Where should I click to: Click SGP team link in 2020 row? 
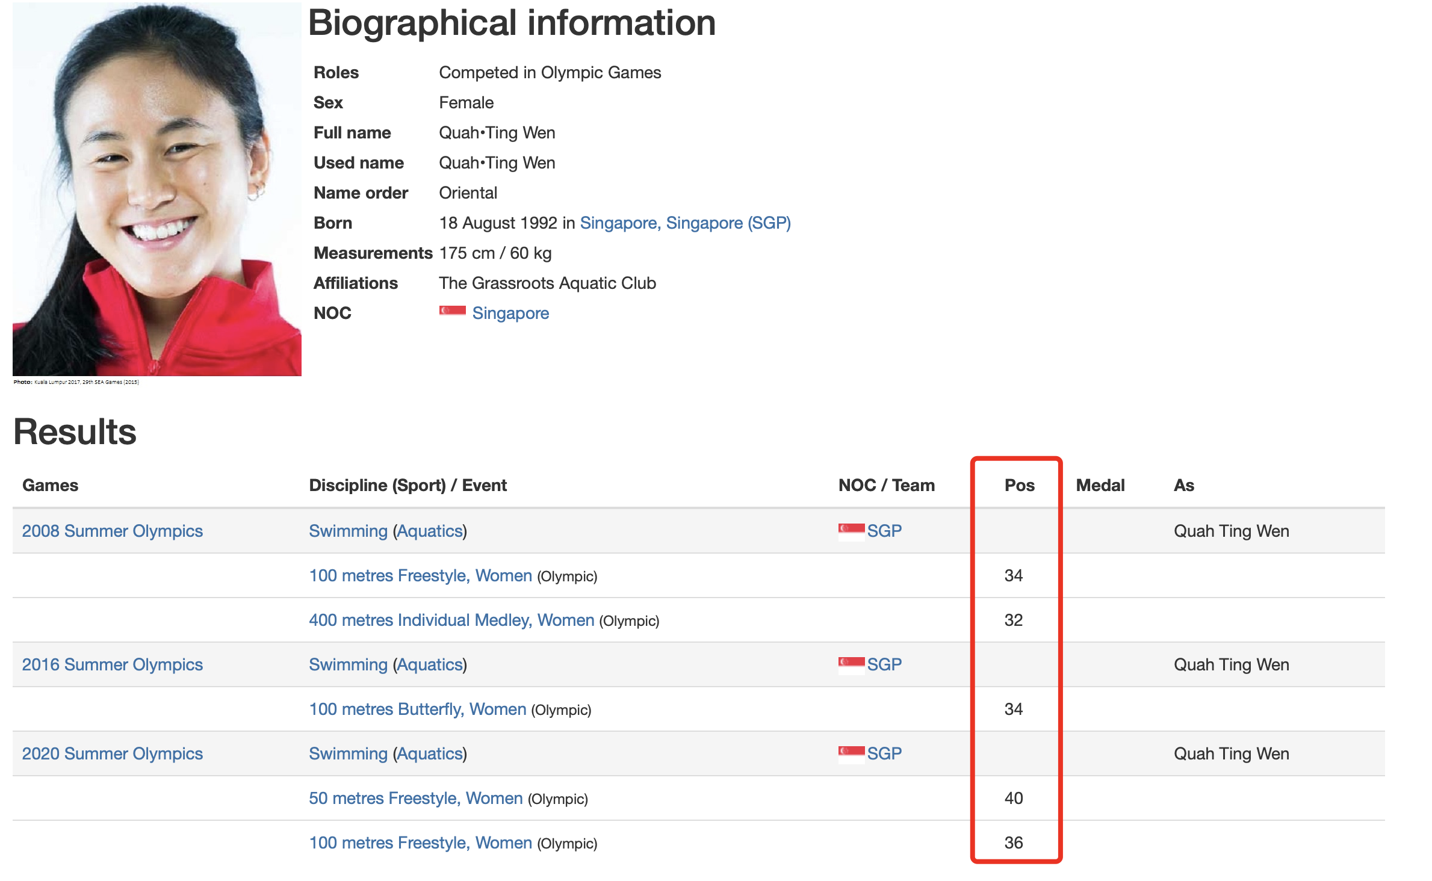tap(884, 754)
